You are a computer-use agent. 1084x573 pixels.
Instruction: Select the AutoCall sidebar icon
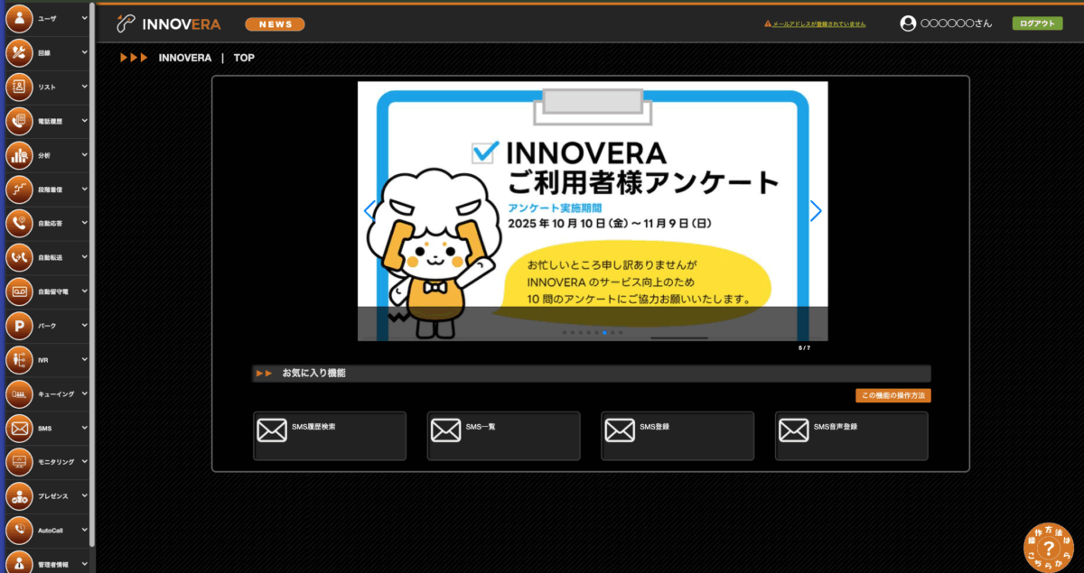coord(19,530)
